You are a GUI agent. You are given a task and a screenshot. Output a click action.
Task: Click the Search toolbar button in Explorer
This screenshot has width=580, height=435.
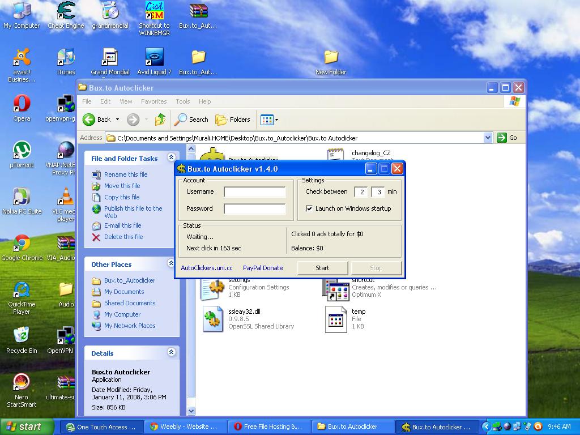[191, 120]
